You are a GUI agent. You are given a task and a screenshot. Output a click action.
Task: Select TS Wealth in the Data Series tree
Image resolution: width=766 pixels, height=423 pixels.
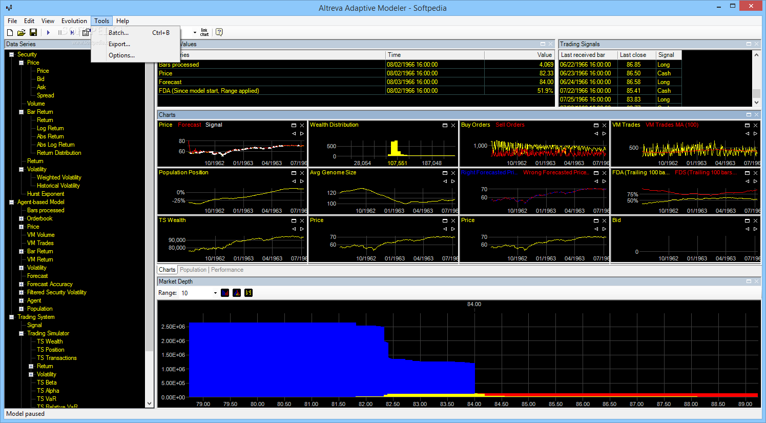50,341
